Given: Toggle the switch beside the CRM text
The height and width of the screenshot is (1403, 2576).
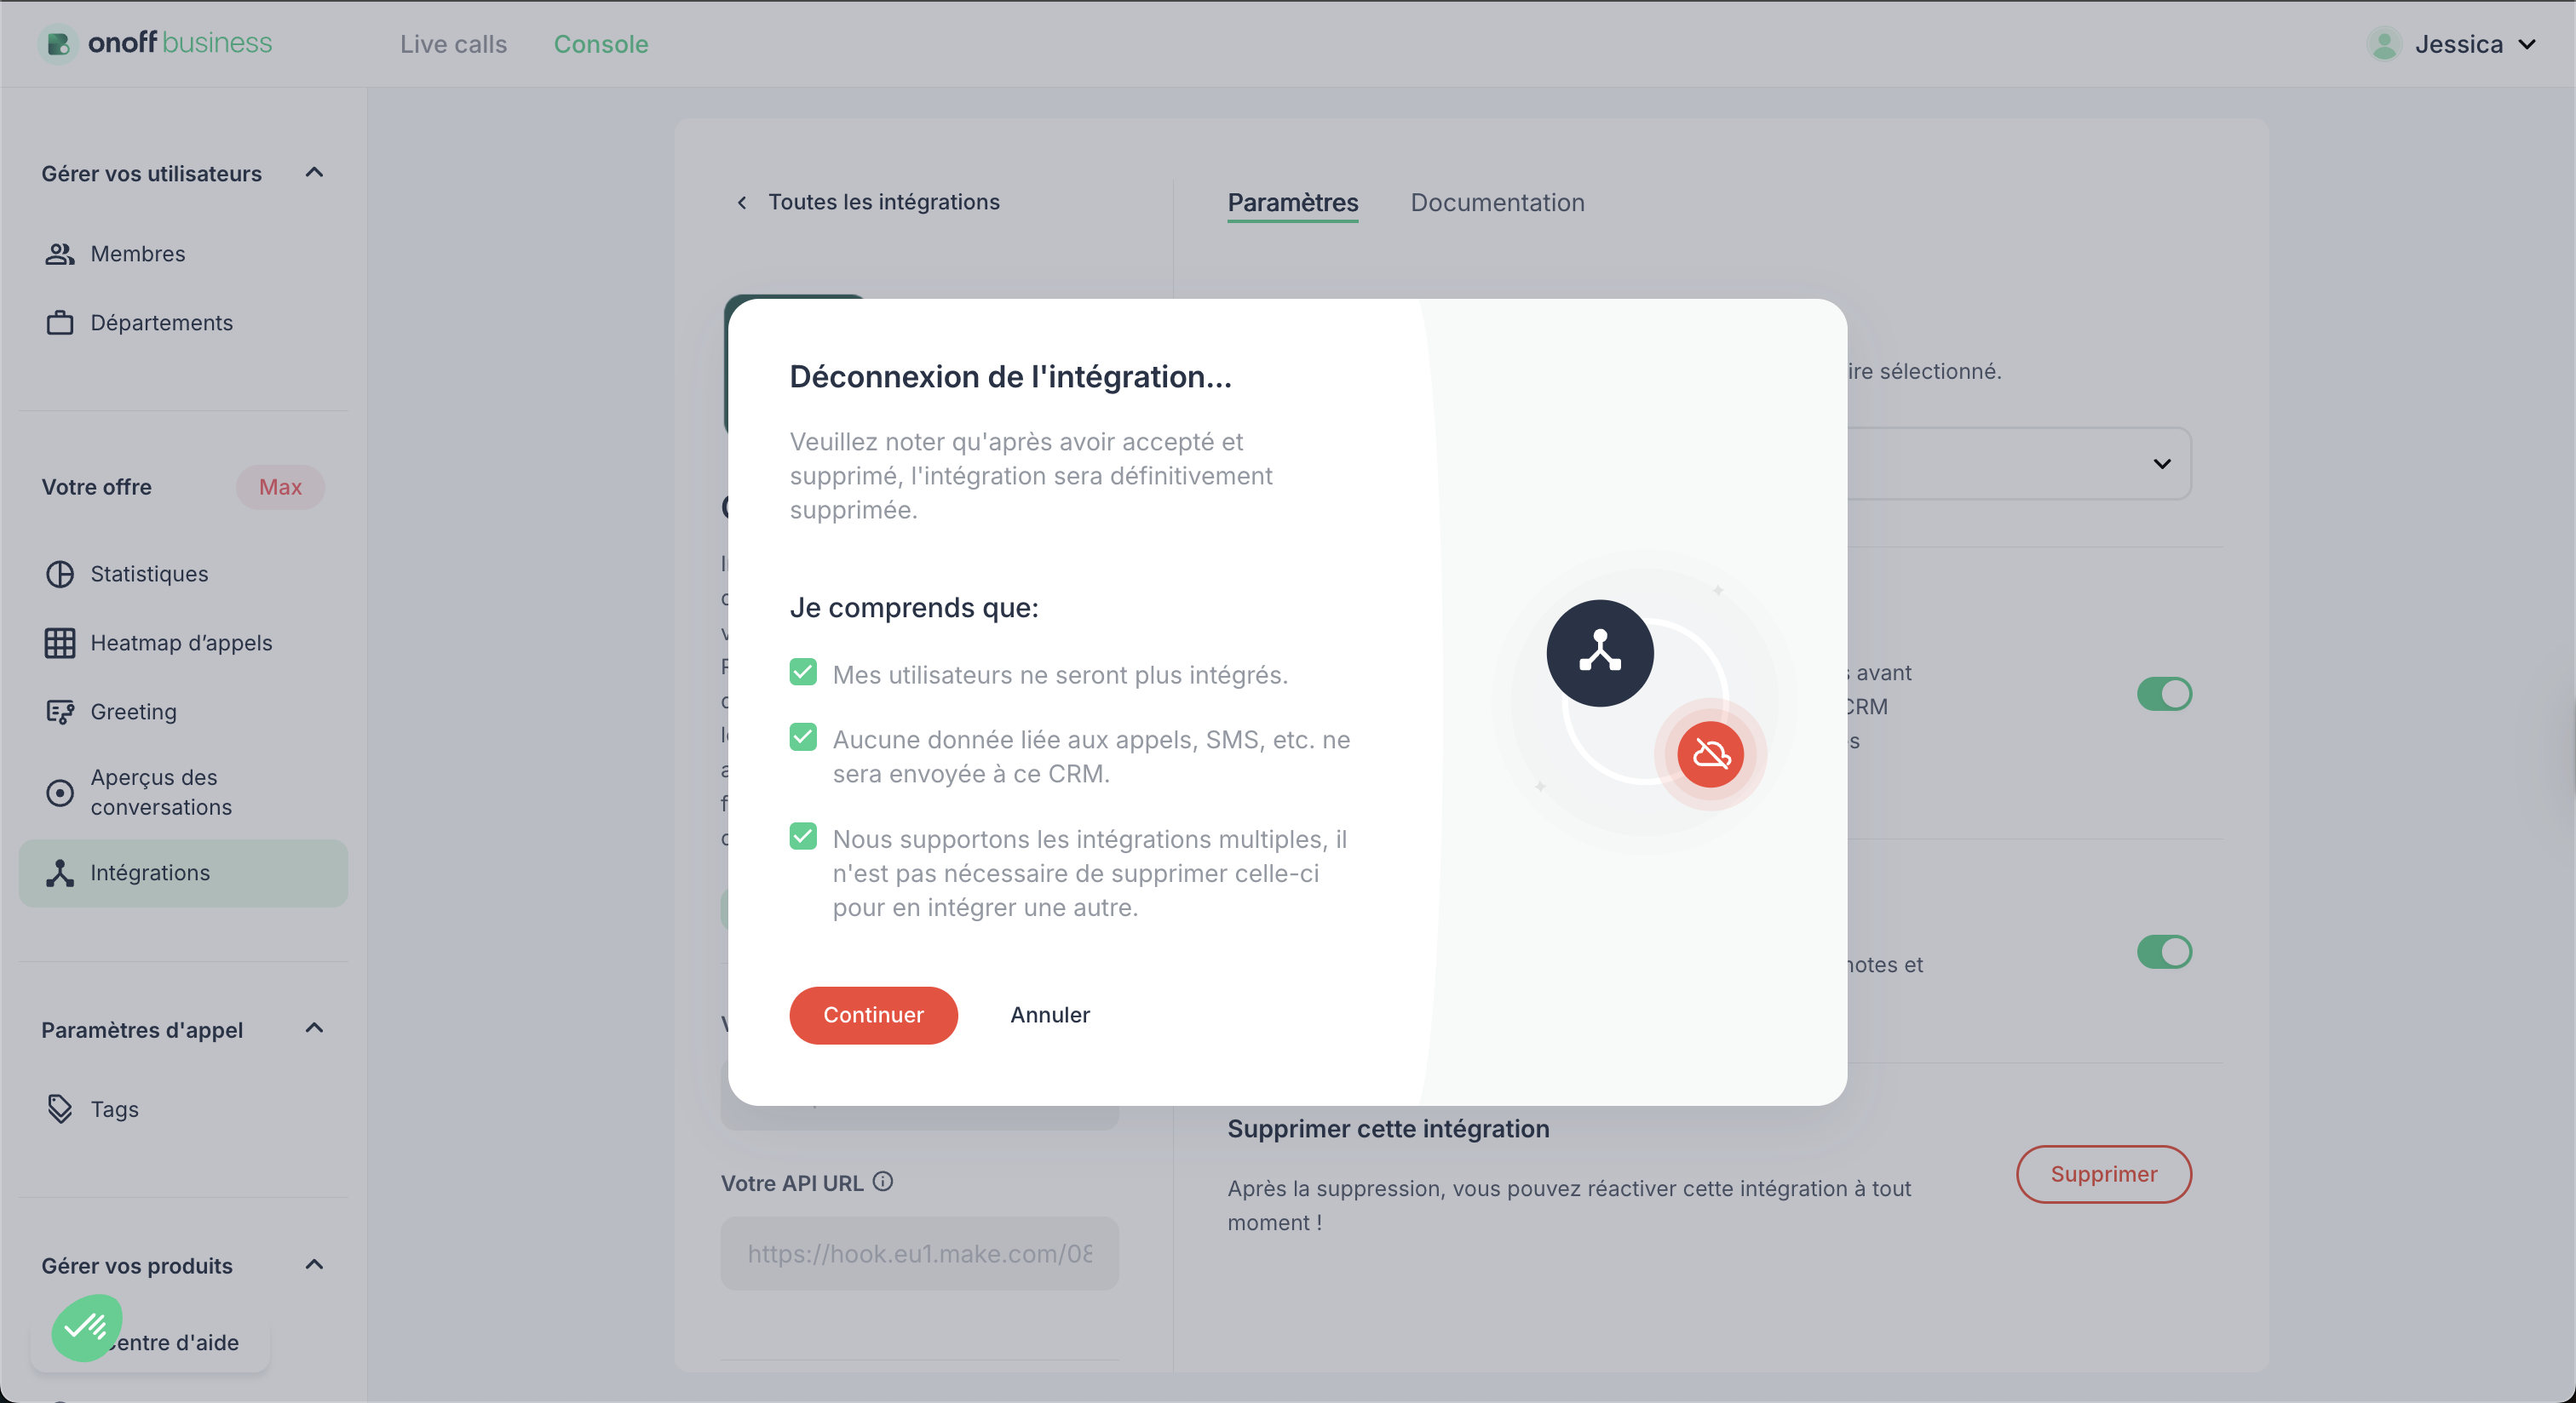Looking at the screenshot, I should click(2164, 694).
